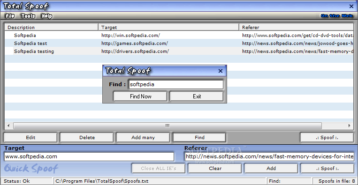Image resolution: width=358 pixels, height=185 pixels.
Task: Click the Clear button
Action: coord(215,169)
